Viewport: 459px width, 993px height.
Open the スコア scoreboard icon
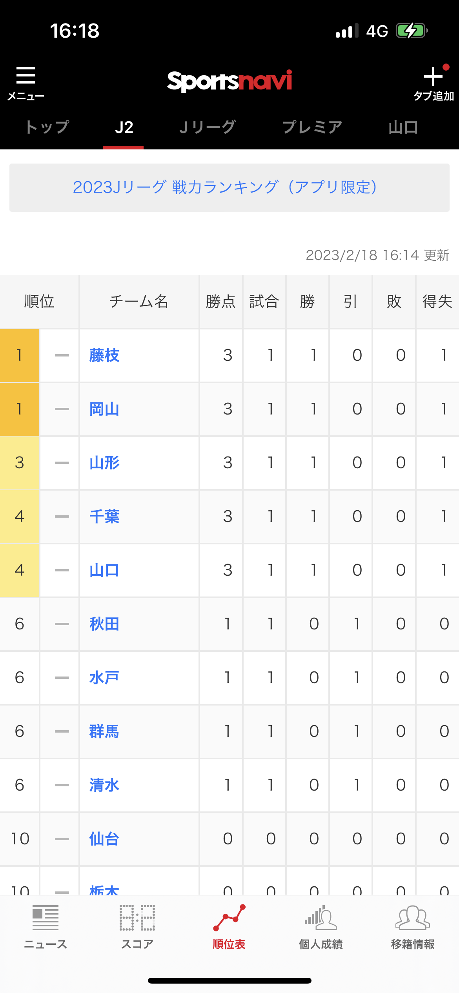pyautogui.click(x=137, y=918)
